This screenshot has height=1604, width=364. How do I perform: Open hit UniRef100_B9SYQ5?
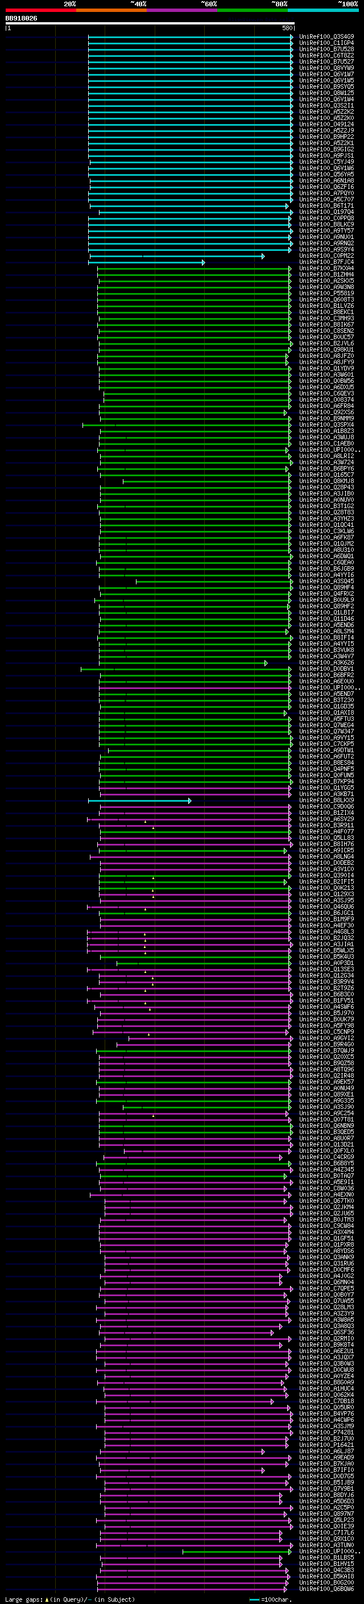326,86
